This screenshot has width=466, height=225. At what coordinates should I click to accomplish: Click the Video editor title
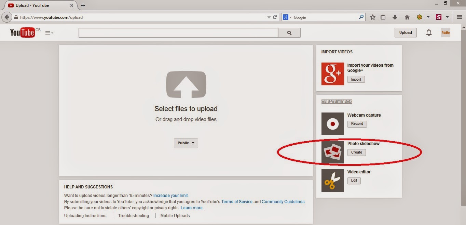(359, 172)
